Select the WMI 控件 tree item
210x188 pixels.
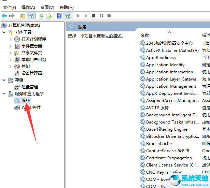[31, 107]
